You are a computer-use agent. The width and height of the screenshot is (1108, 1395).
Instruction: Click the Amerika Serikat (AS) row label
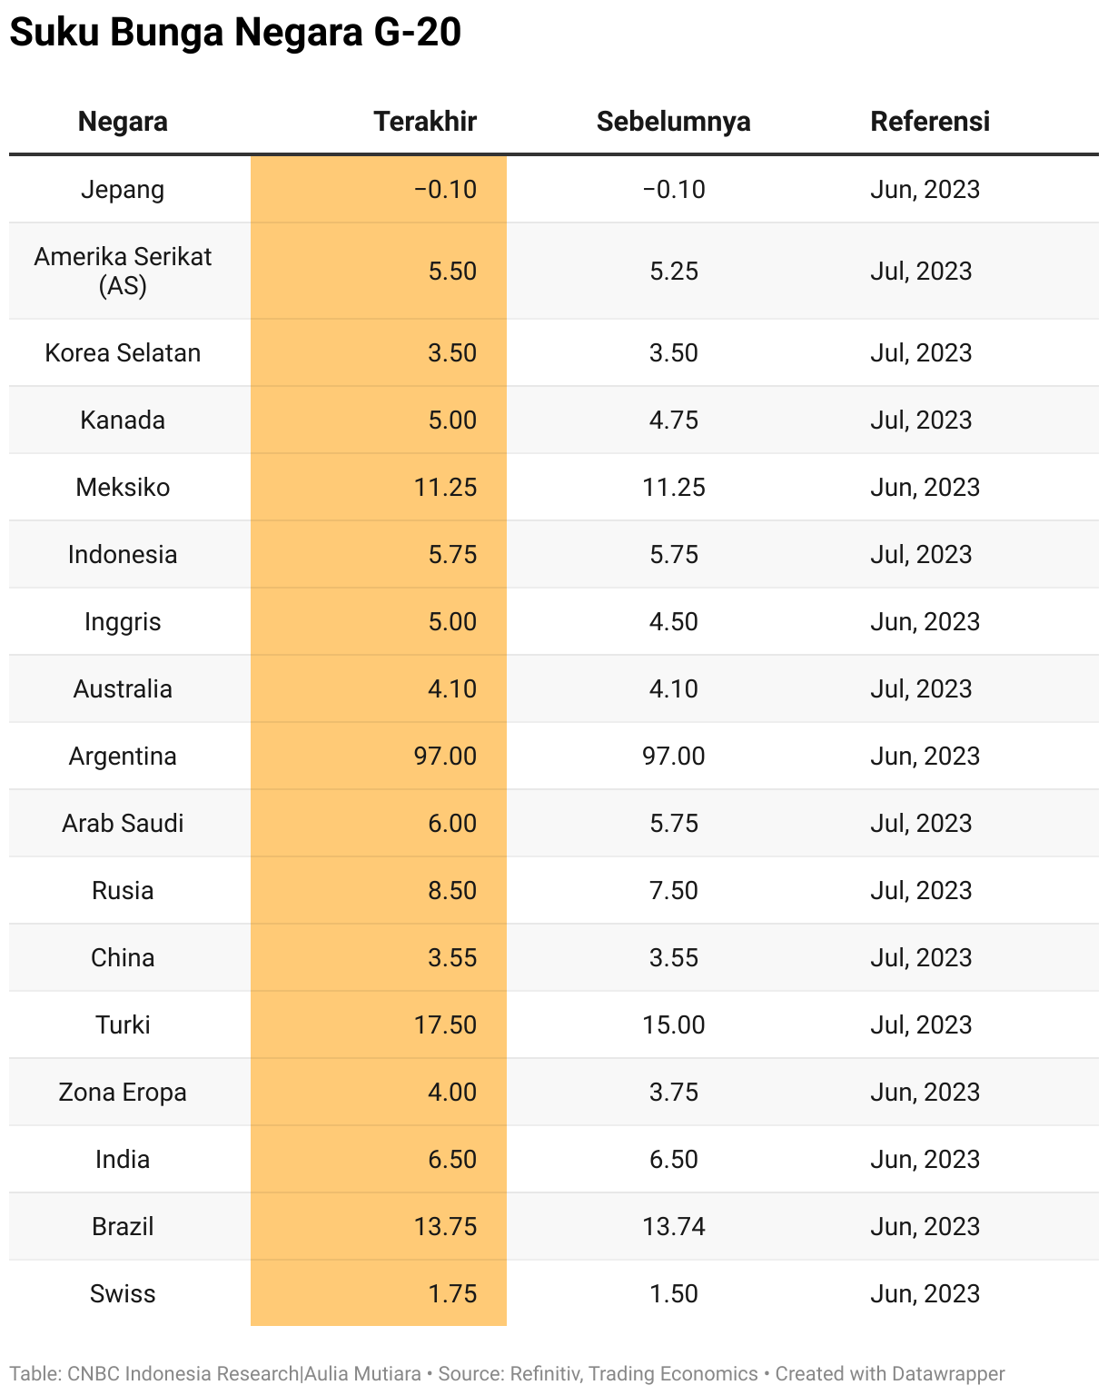pos(123,272)
